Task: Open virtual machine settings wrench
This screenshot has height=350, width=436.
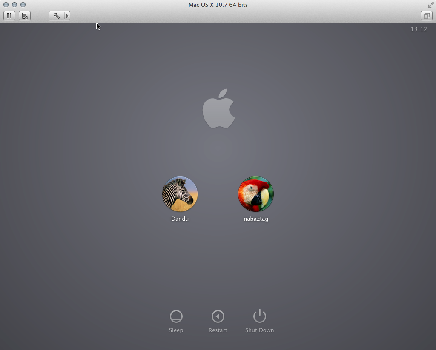Action: pos(56,16)
